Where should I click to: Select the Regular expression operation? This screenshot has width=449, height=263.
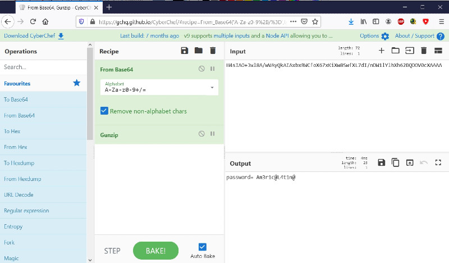43,211
